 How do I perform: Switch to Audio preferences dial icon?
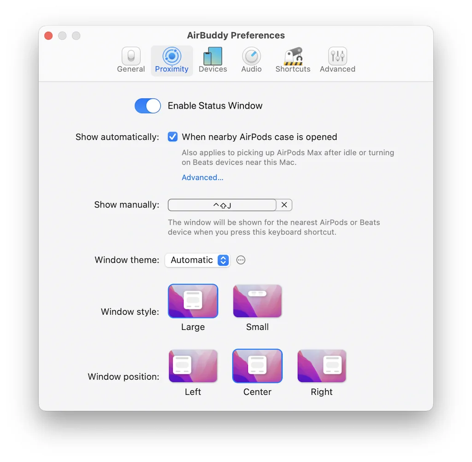(251, 57)
